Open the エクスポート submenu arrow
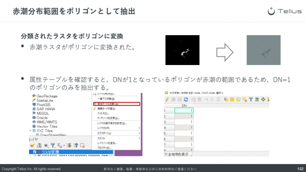 [139, 133]
